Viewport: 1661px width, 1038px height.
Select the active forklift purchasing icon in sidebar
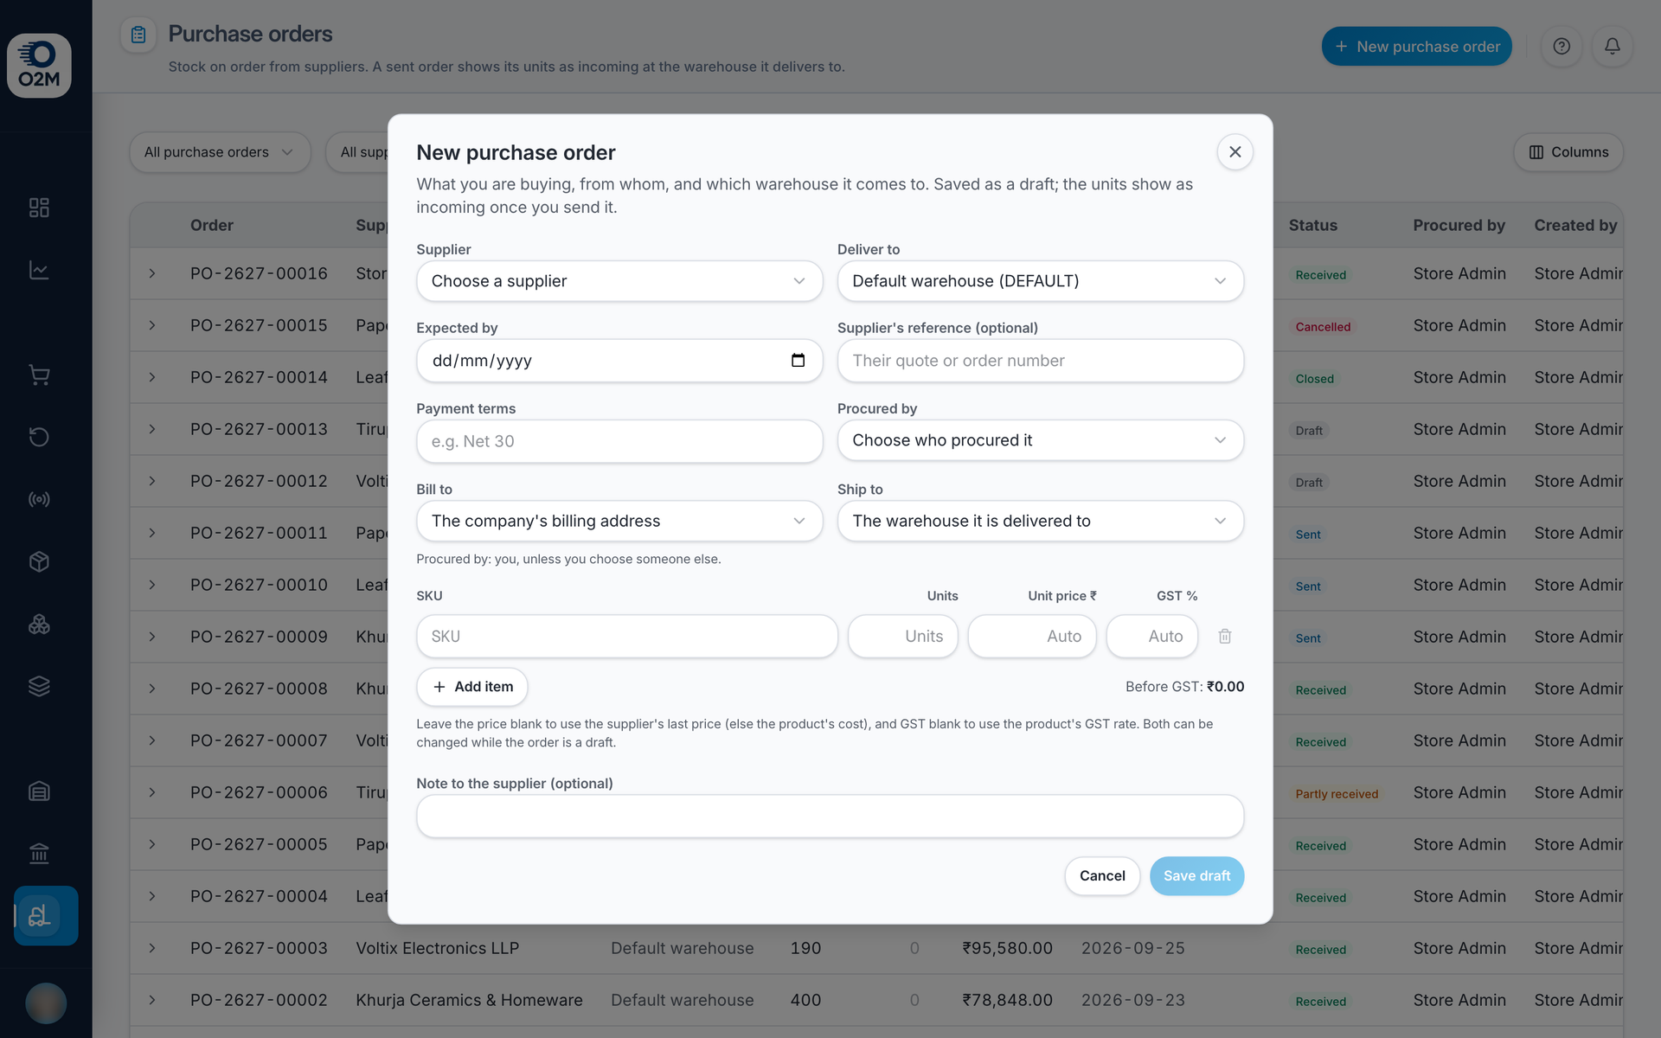point(46,915)
